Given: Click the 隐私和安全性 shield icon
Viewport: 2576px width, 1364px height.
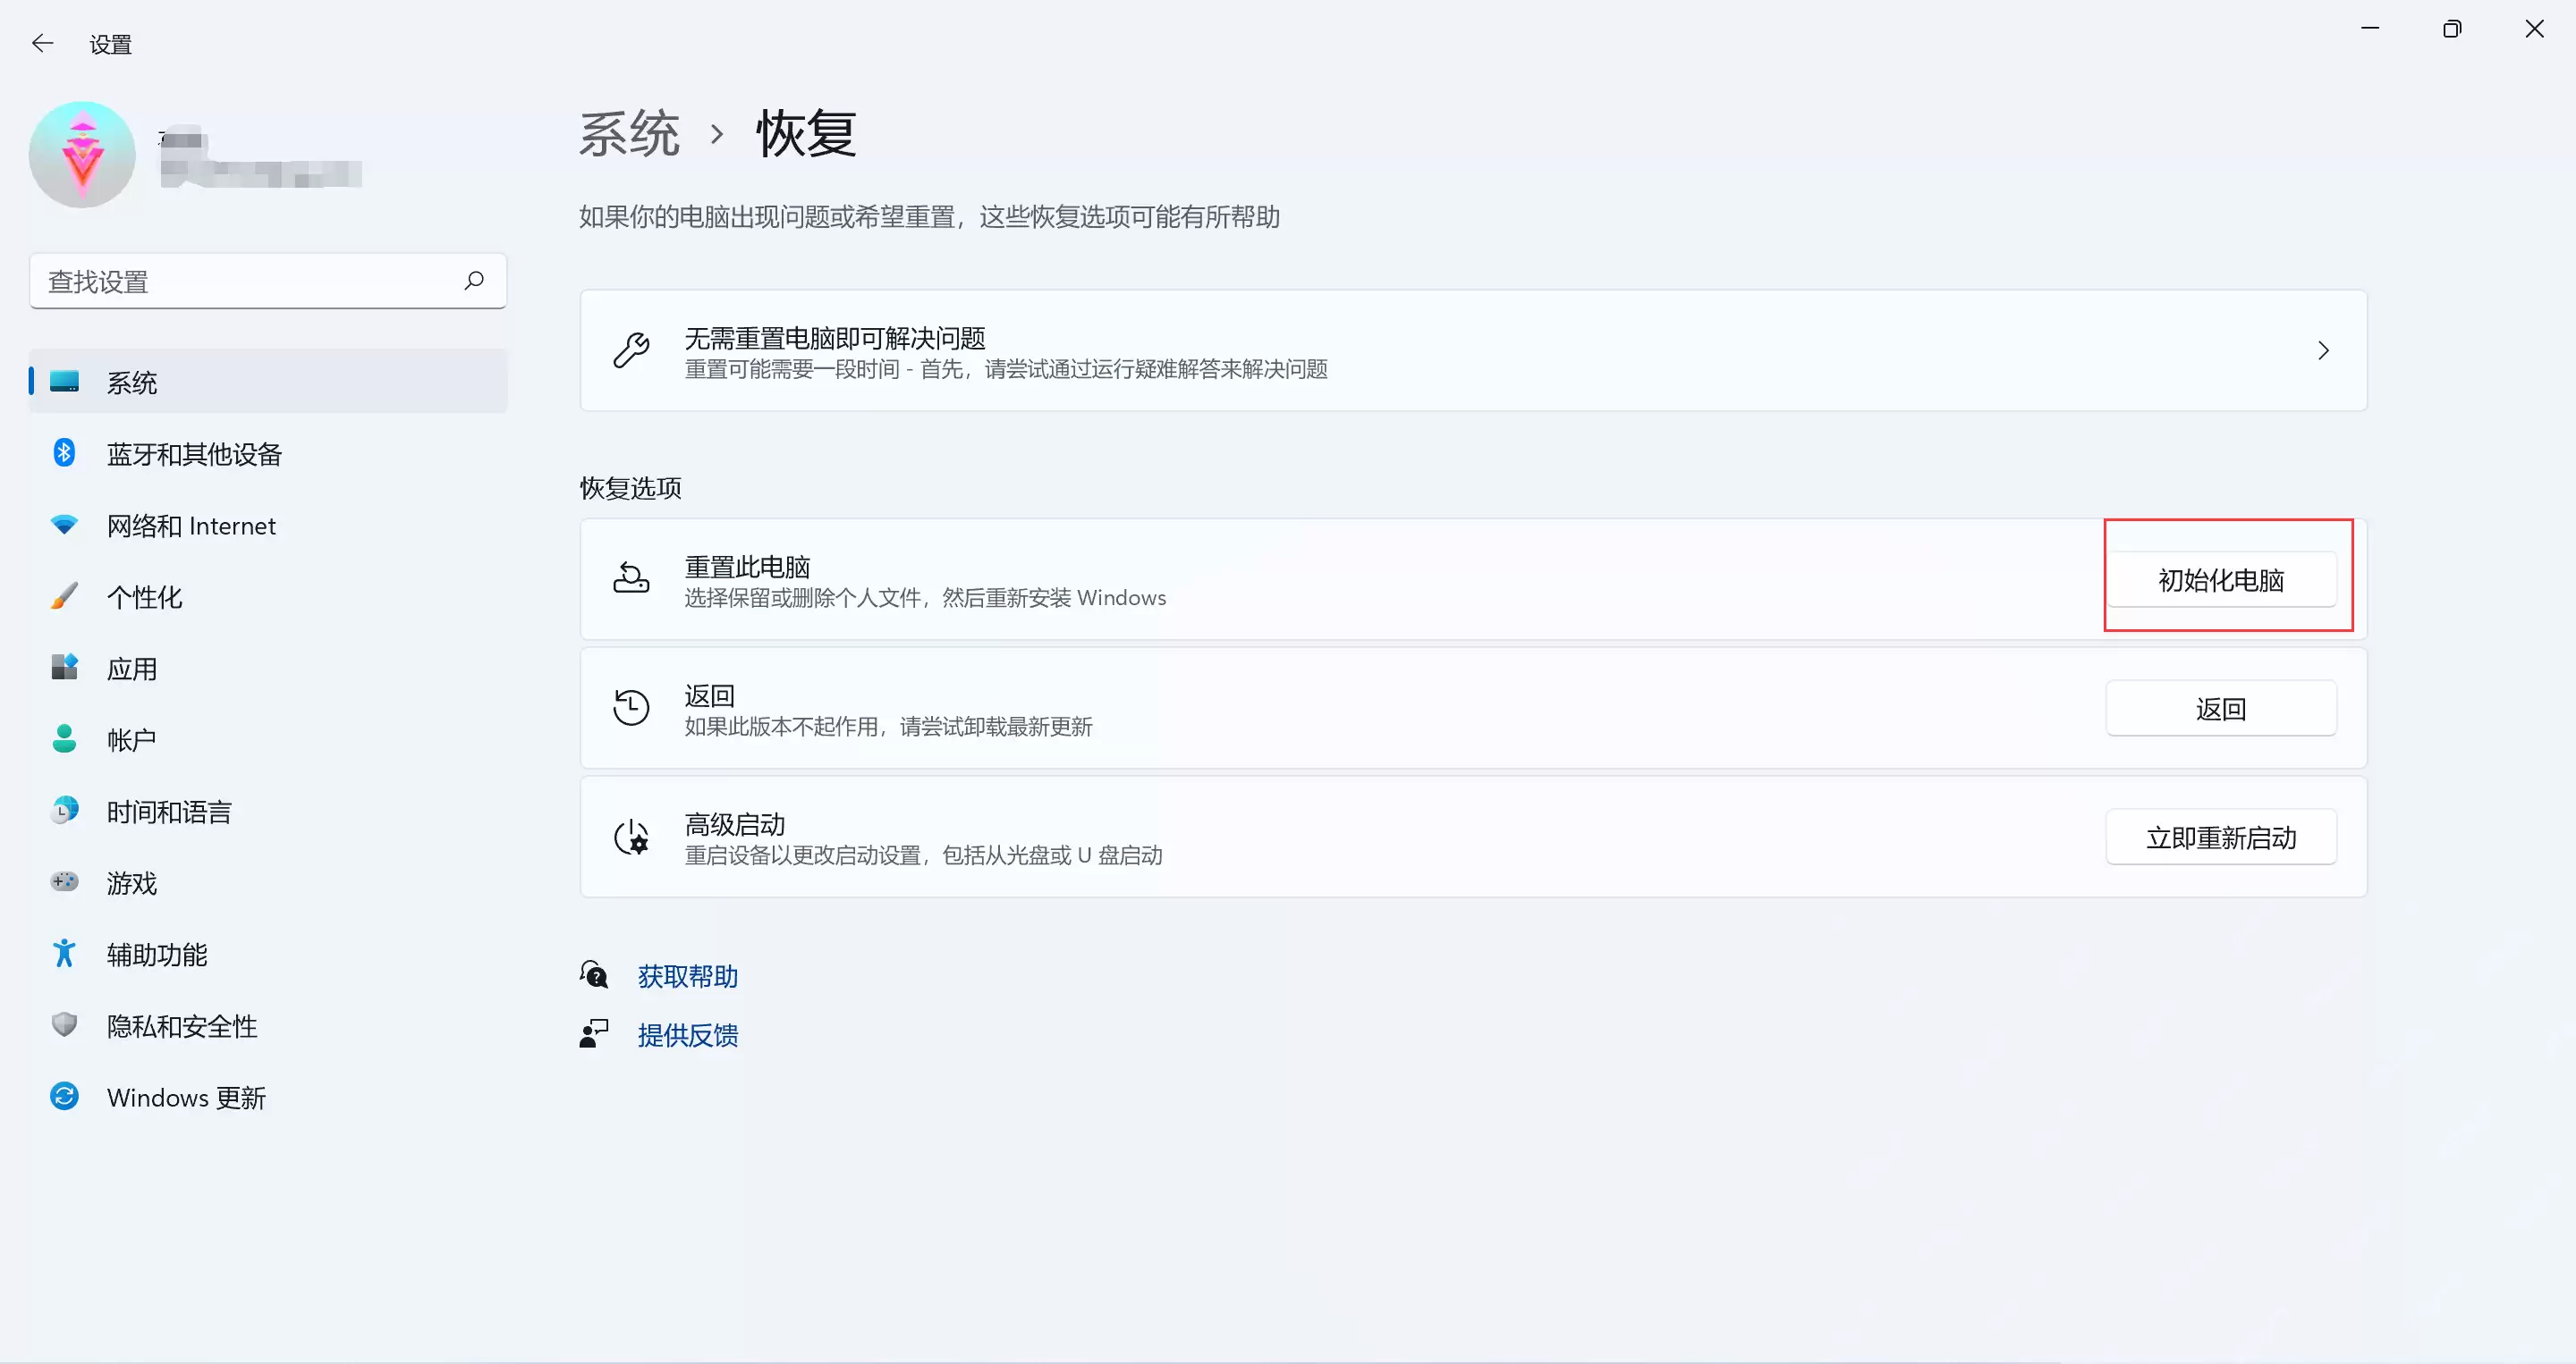Looking at the screenshot, I should point(65,1025).
